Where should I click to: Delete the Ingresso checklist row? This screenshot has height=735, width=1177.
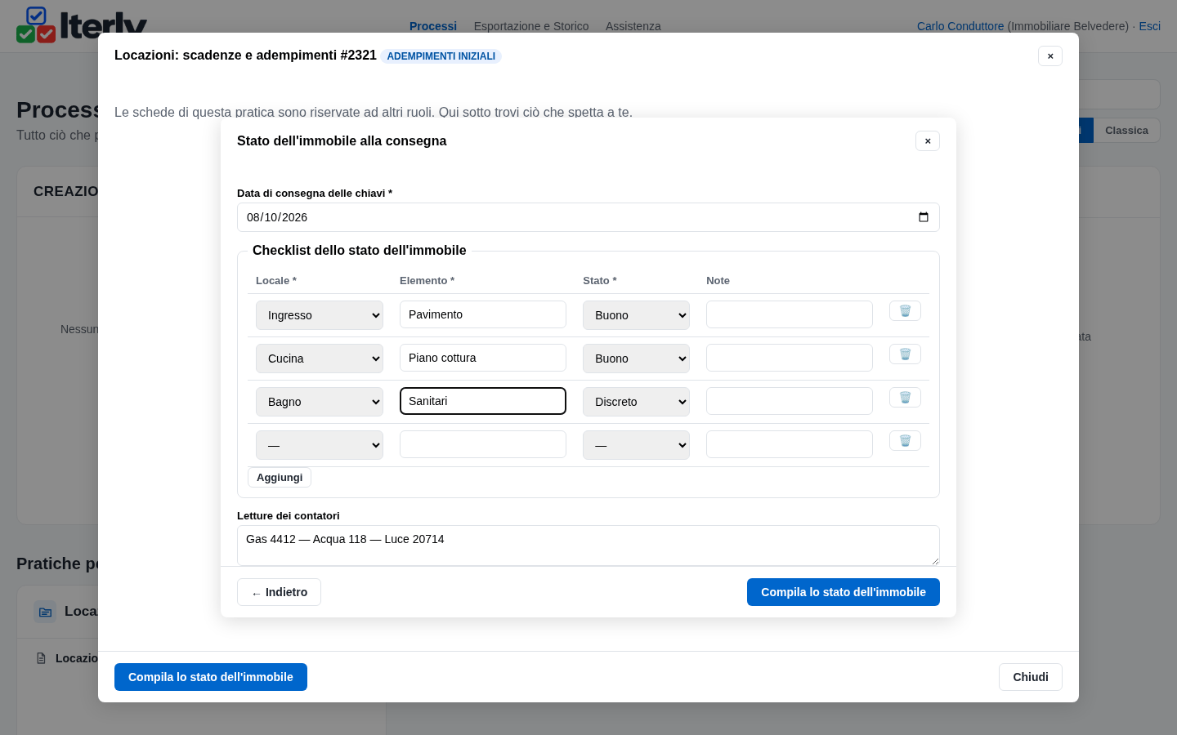(905, 311)
